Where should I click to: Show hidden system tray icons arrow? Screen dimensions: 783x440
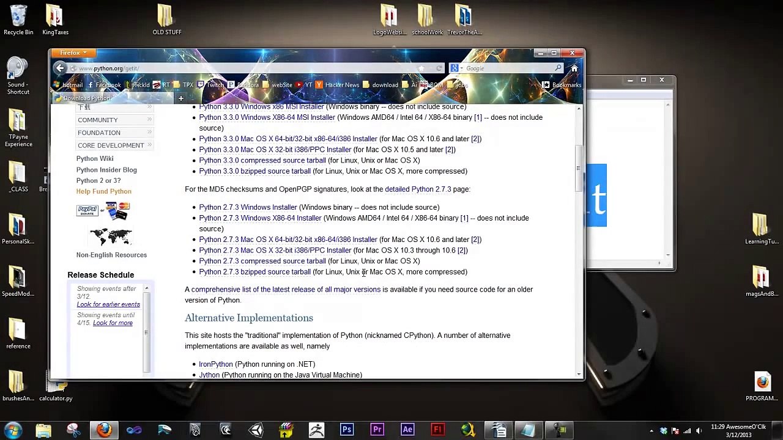click(651, 431)
